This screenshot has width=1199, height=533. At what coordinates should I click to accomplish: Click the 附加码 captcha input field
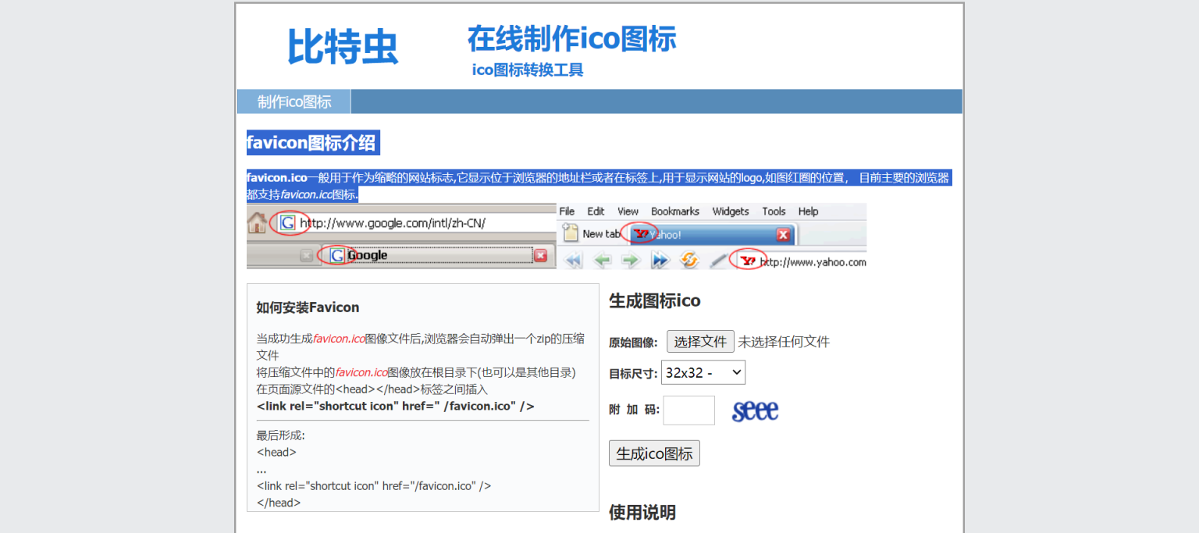point(688,410)
